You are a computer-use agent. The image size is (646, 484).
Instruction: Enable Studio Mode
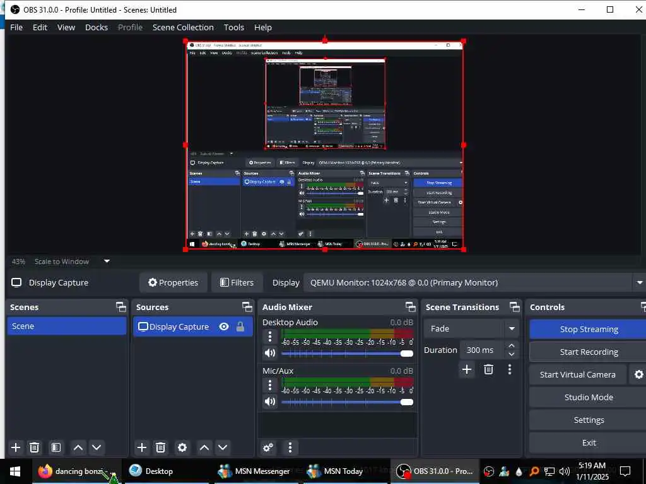589,397
